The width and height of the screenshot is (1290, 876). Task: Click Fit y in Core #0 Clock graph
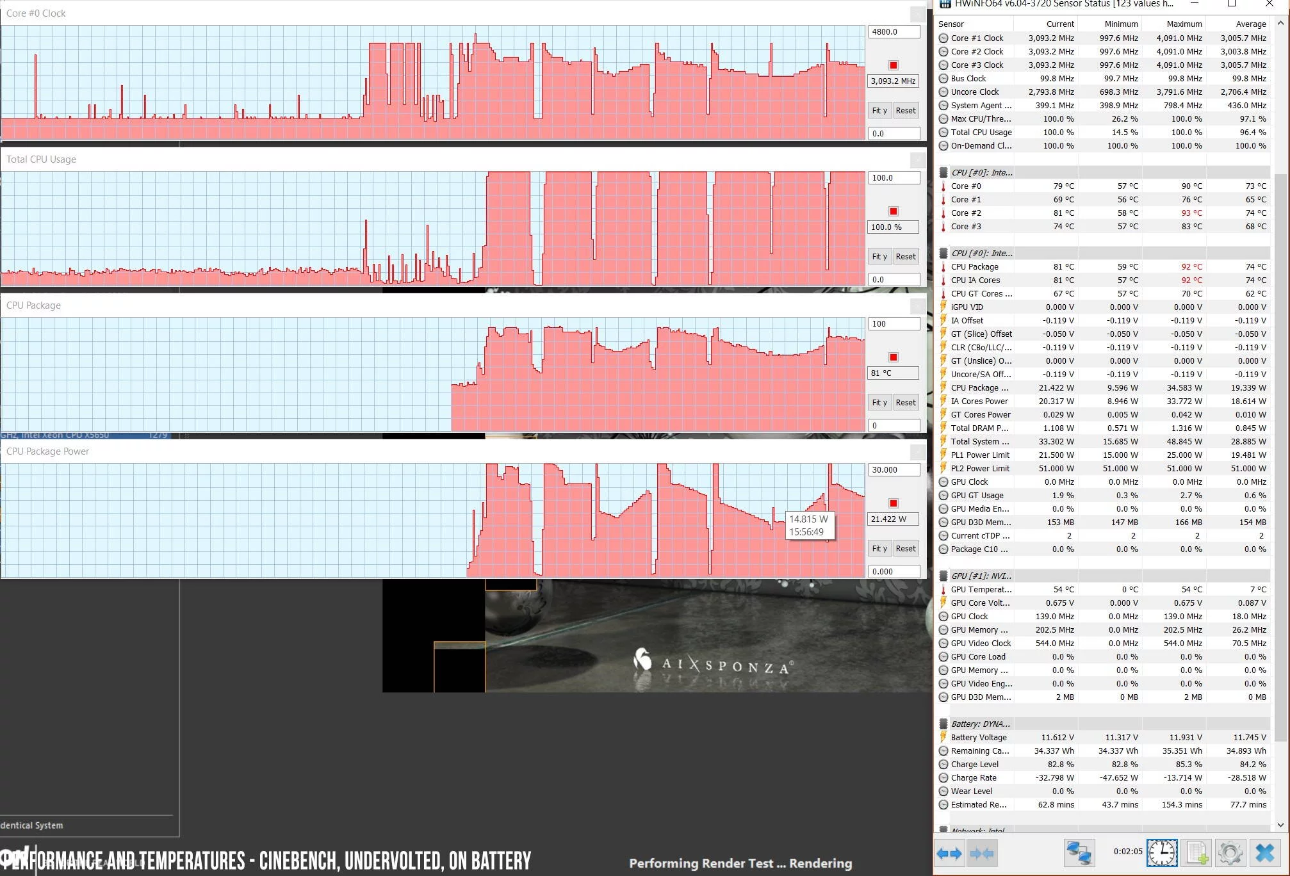[879, 110]
